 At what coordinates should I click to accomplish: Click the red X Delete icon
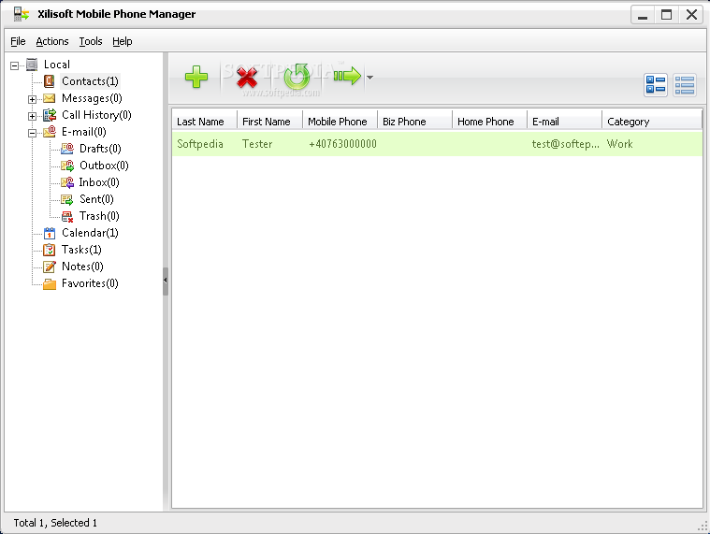[x=247, y=77]
